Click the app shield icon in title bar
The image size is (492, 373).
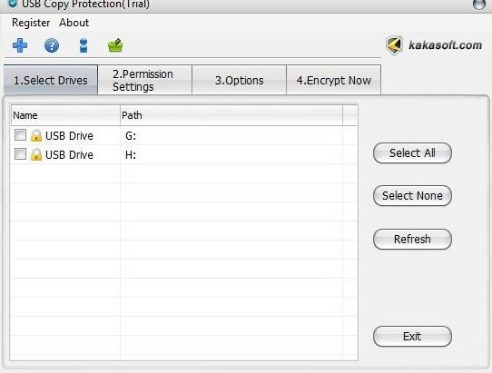click(13, 4)
